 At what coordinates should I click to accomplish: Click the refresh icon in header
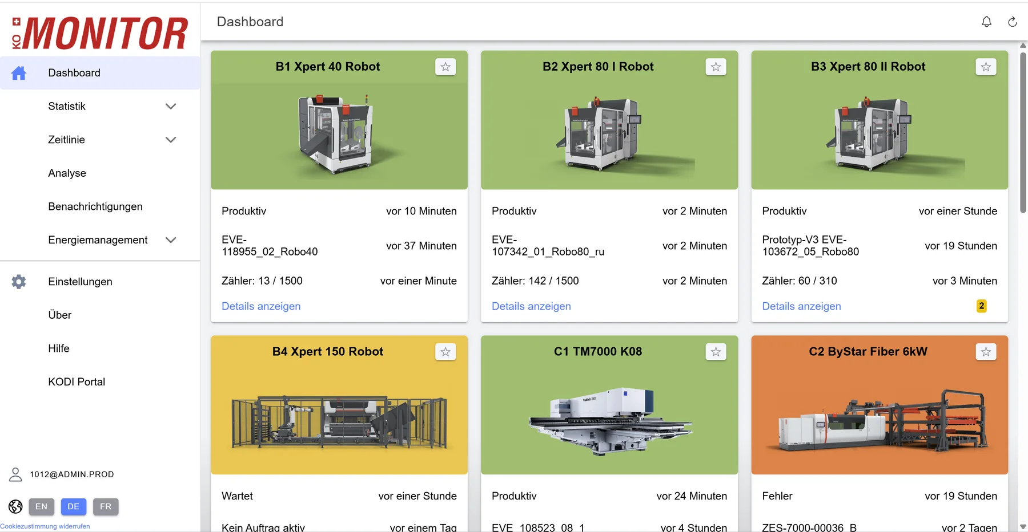click(x=1013, y=22)
